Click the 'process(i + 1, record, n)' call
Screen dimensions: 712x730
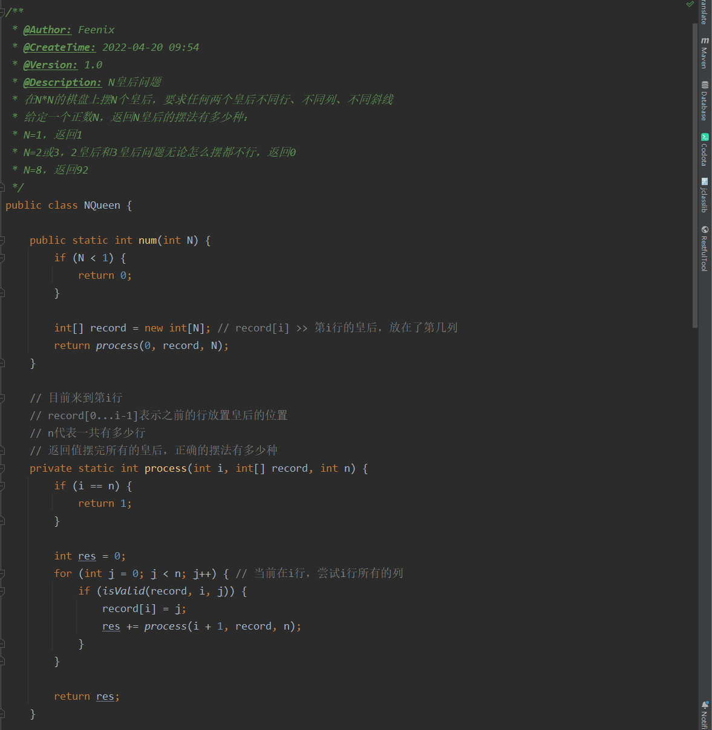coord(220,626)
